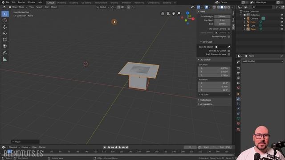285x160 pixels.
Task: Expand the Camera item in outliner
Action: tap(244, 19)
